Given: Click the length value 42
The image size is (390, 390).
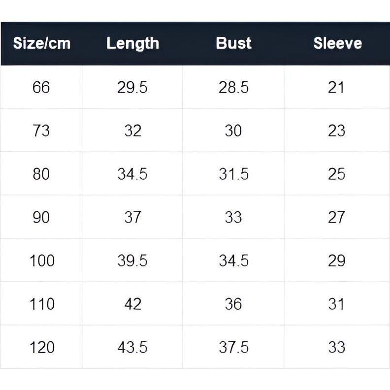Looking at the screenshot, I should click(x=133, y=304).
